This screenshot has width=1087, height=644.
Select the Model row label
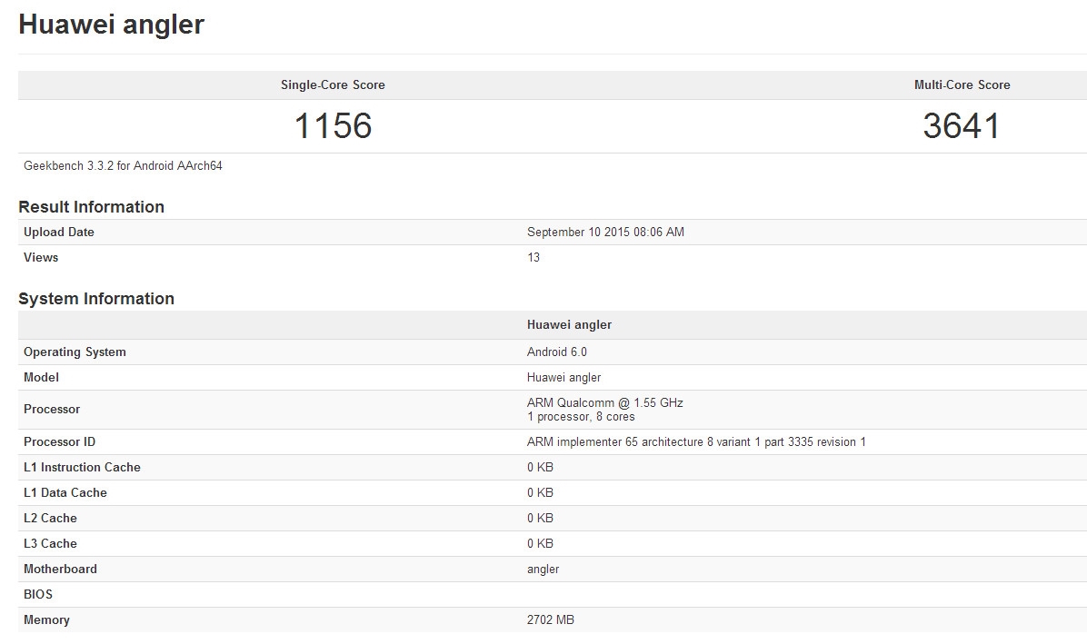click(41, 378)
